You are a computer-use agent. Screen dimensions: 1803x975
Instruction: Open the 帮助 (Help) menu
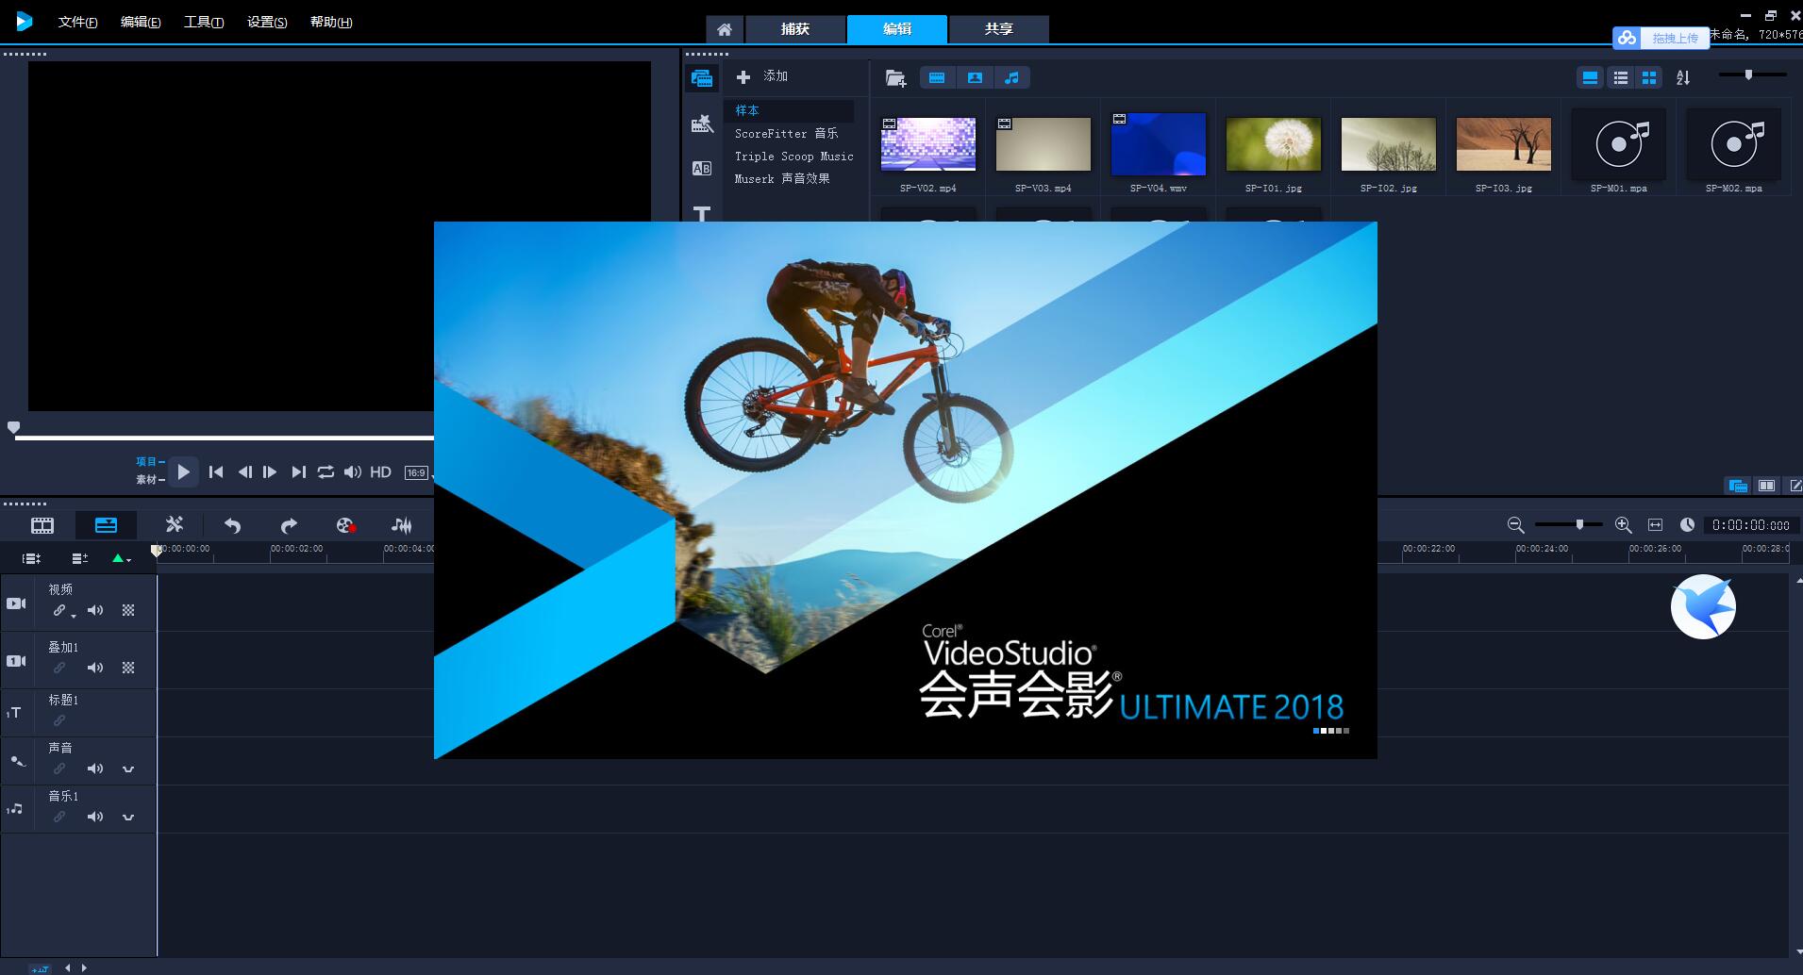331,22
